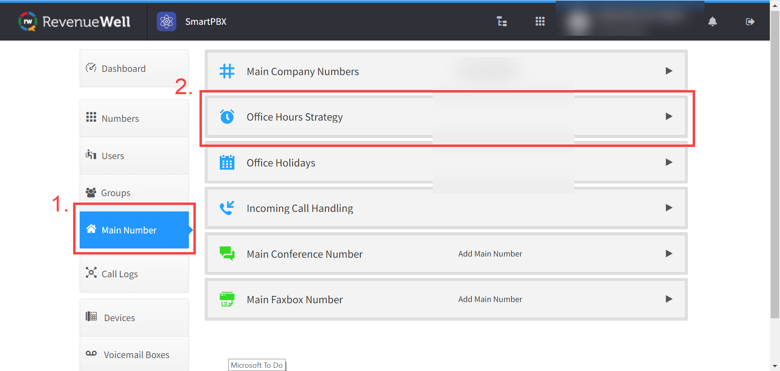
Task: Click the calendar icon for Office Holidays
Action: click(x=227, y=162)
